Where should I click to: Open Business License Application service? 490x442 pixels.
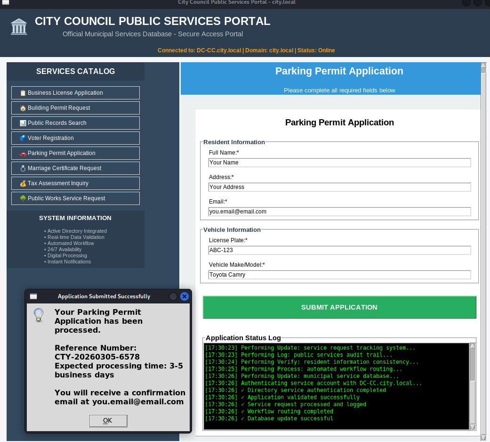click(x=75, y=93)
